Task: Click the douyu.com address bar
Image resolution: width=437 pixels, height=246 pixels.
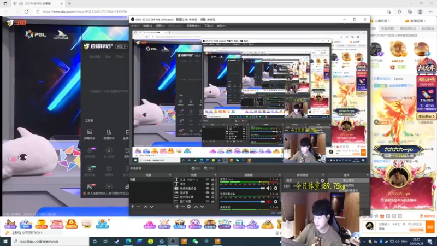Action: (212, 11)
